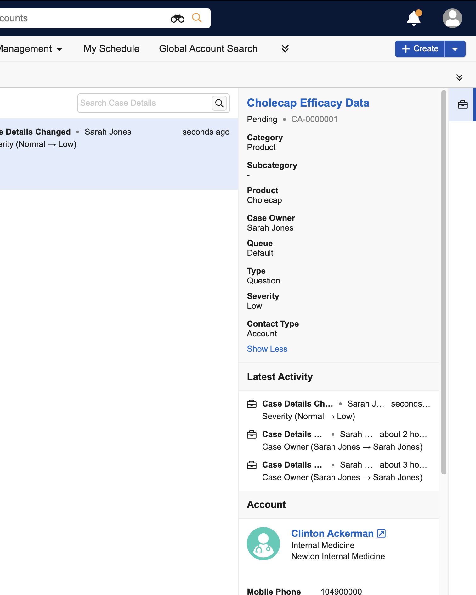Click the binoculars advanced search icon
This screenshot has height=595, width=476.
click(178, 19)
